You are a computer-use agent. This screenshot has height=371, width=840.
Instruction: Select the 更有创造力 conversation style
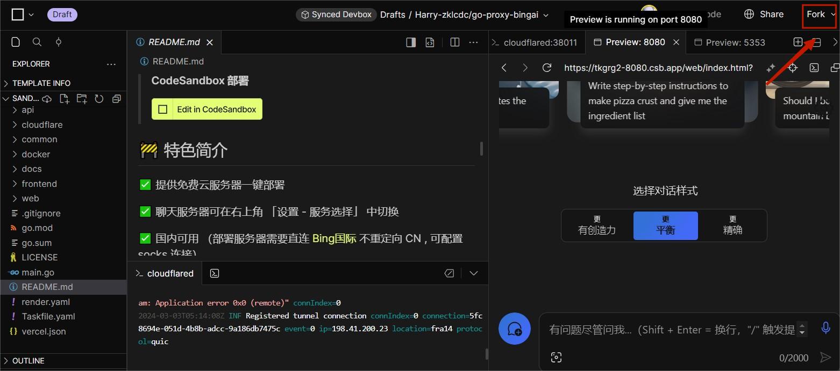coord(597,225)
